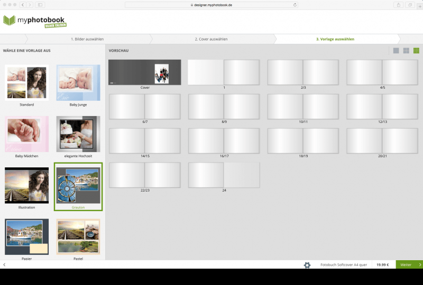Image resolution: width=423 pixels, height=285 pixels.
Task: Choose the Grauton template
Action: (78, 187)
